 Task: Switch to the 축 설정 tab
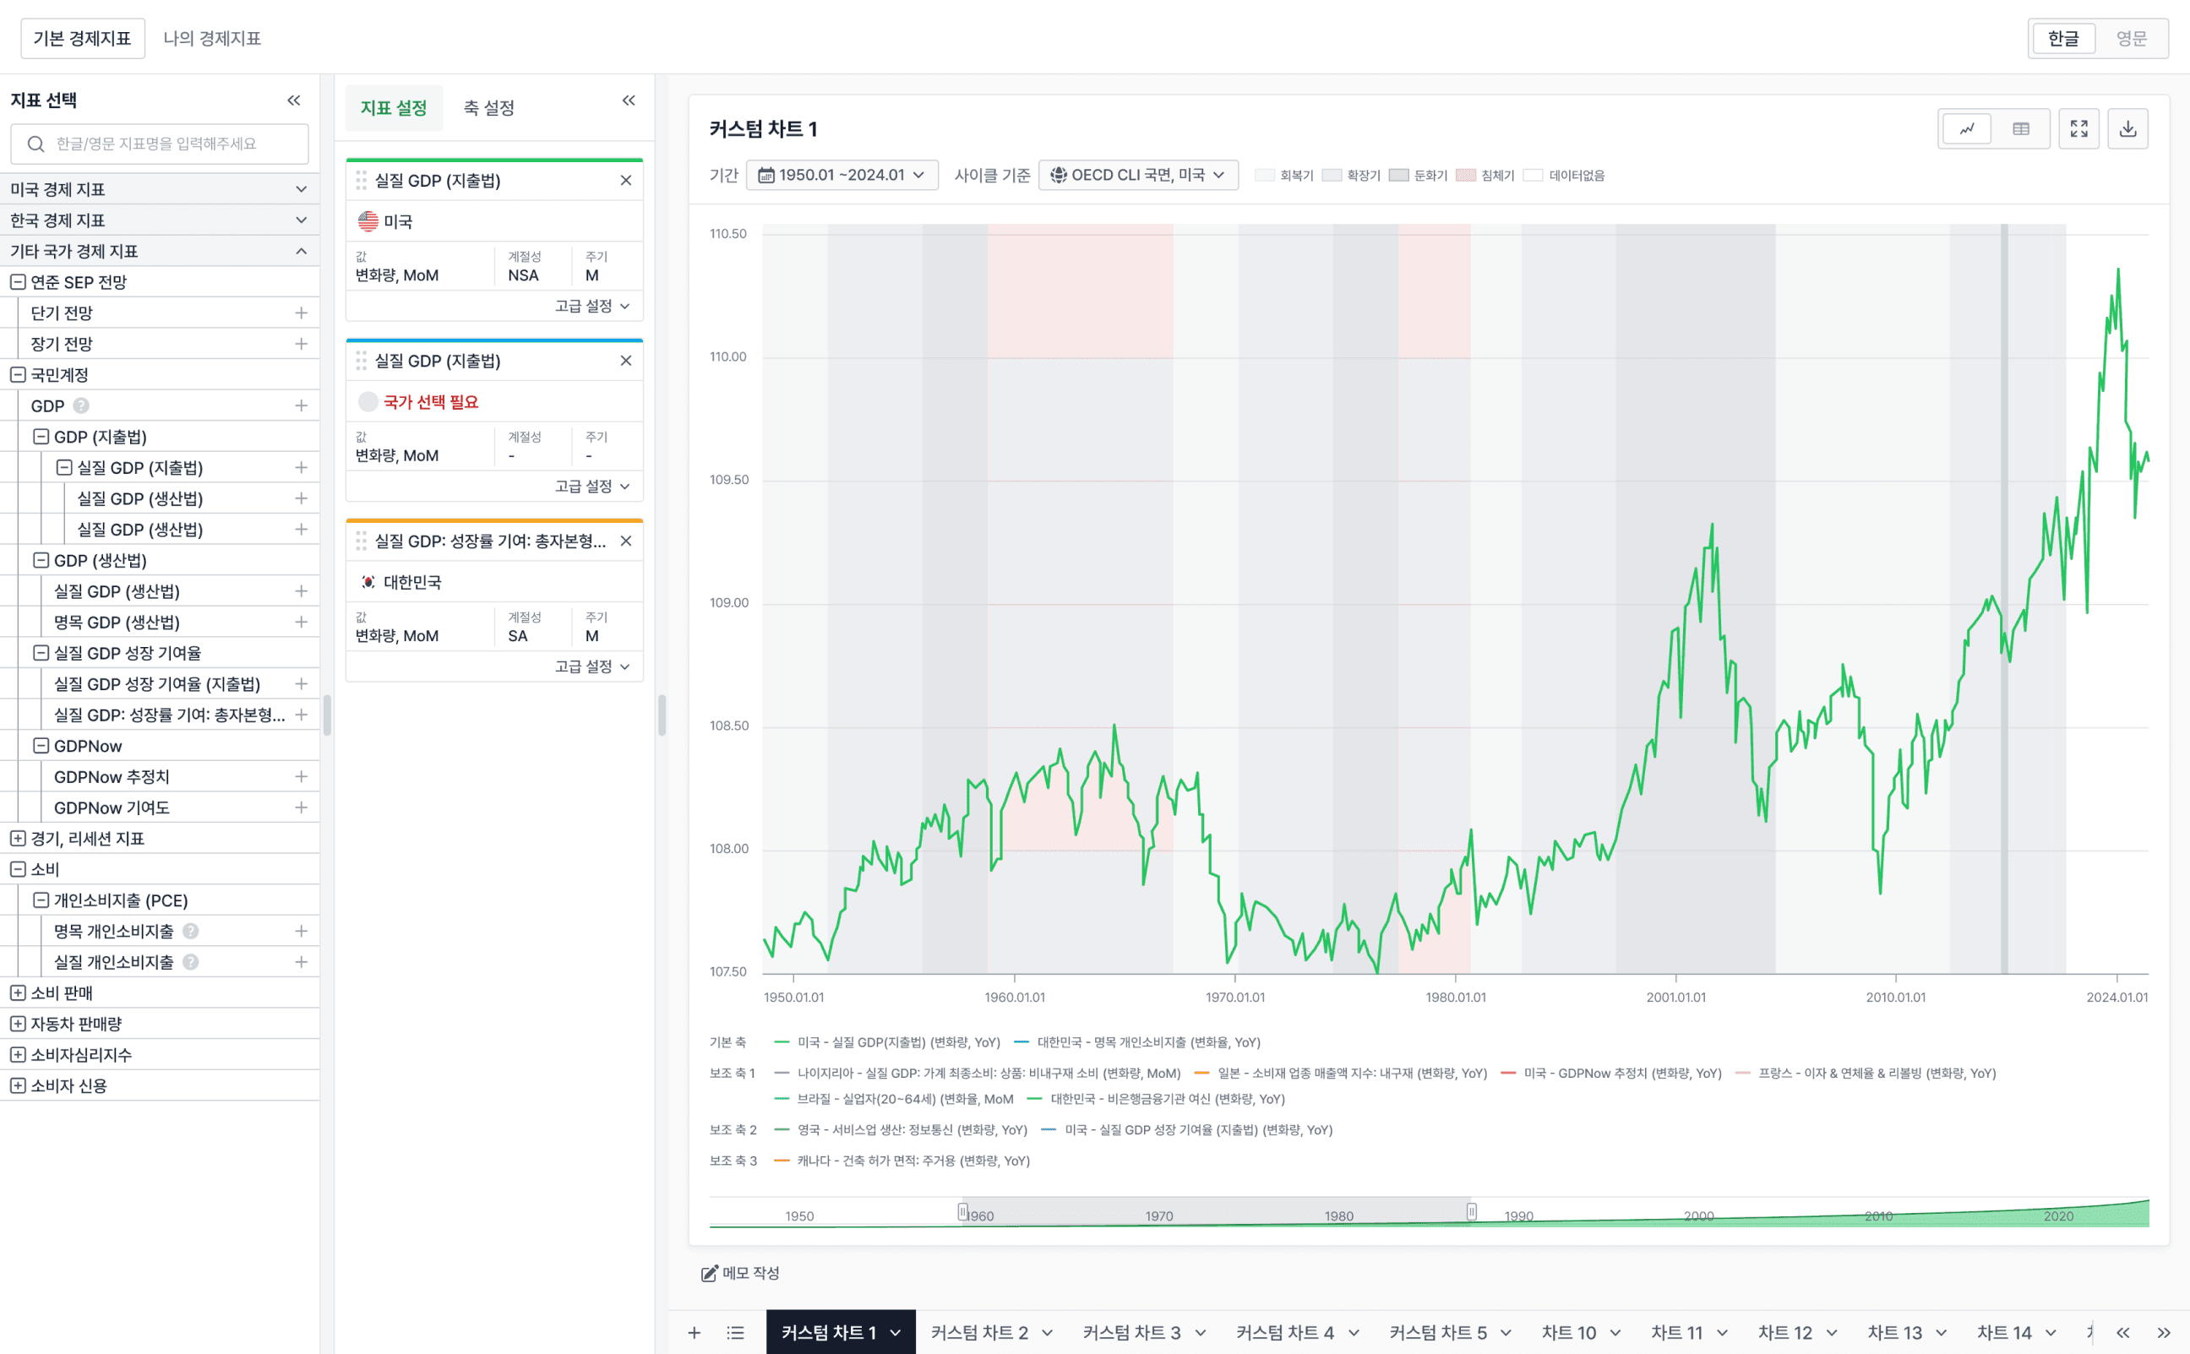[x=489, y=108]
